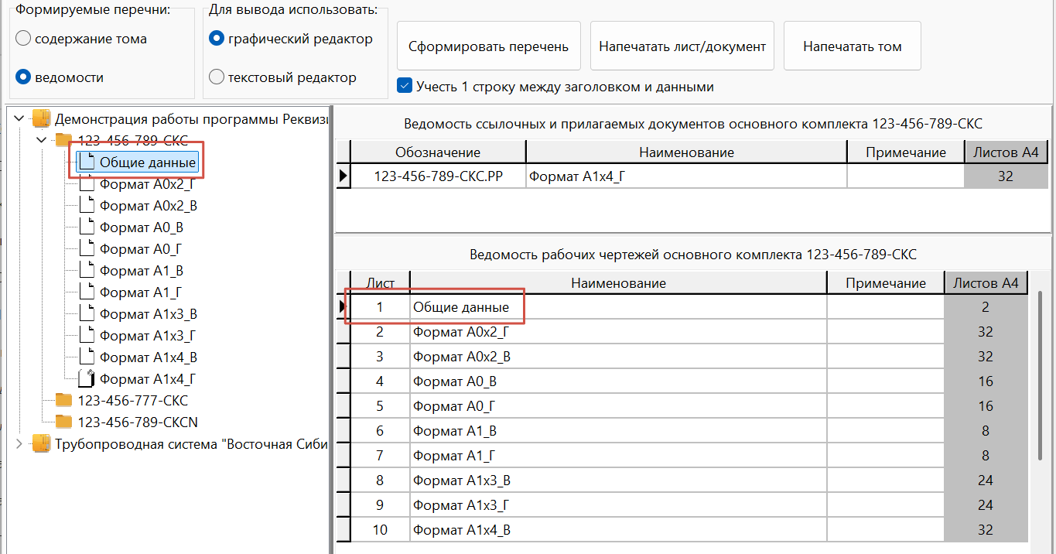1056x554 pixels.
Task: Click sheet number 5 cell in lower table
Action: coord(380,406)
